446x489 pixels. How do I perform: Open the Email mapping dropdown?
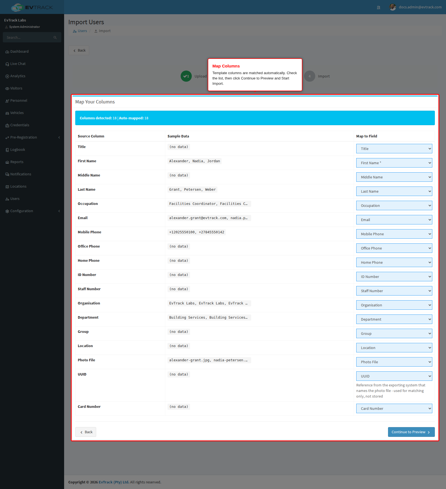coord(394,220)
